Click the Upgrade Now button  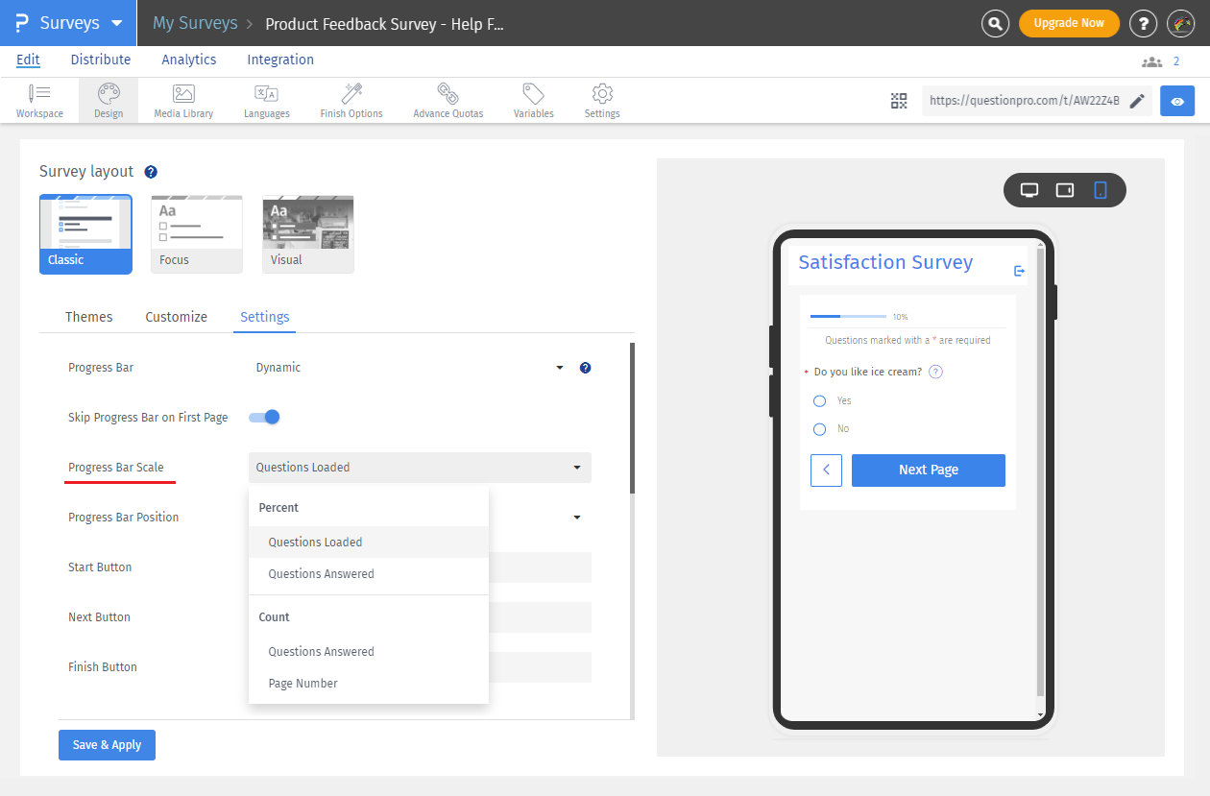(x=1068, y=23)
